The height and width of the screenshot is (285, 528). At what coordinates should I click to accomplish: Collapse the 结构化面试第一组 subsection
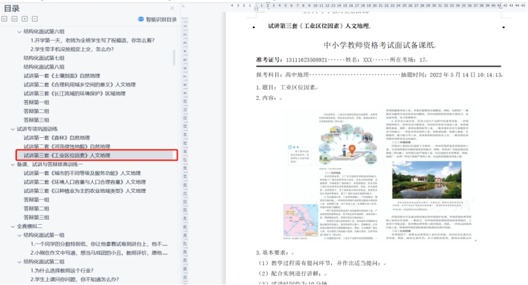(x=19, y=235)
